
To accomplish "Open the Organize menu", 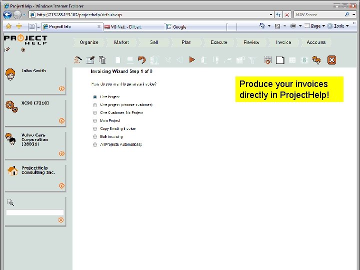I will point(89,42).
